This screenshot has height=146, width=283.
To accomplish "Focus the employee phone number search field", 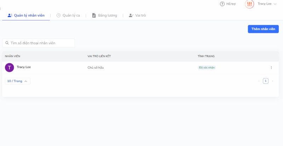I will [41, 43].
